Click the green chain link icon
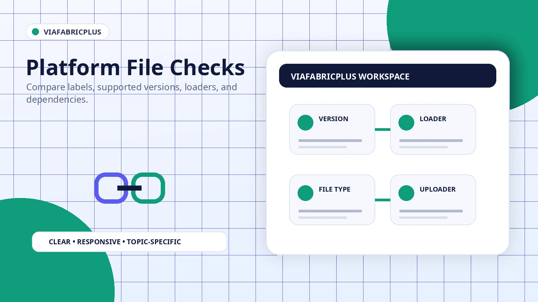This screenshot has width=538, height=302. coord(148,188)
